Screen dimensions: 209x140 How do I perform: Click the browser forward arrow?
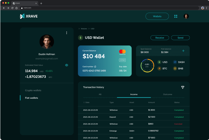pos(8,8)
